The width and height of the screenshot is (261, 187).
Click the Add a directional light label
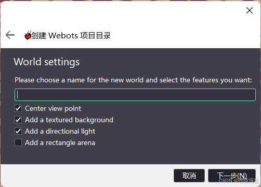point(60,132)
